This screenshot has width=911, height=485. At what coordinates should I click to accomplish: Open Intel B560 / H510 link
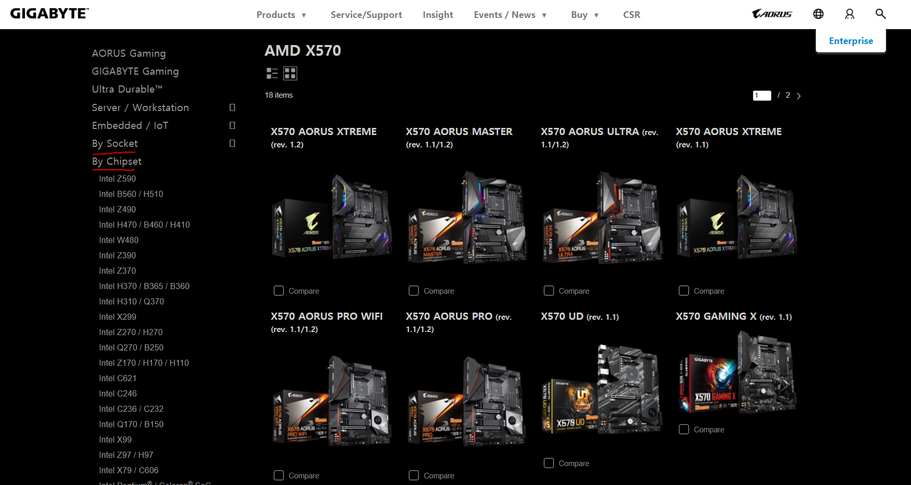(x=131, y=194)
